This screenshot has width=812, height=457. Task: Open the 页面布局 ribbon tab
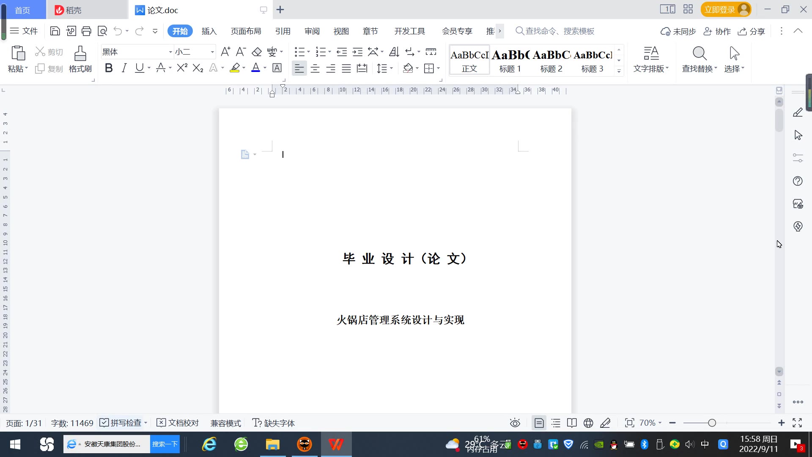click(x=246, y=31)
